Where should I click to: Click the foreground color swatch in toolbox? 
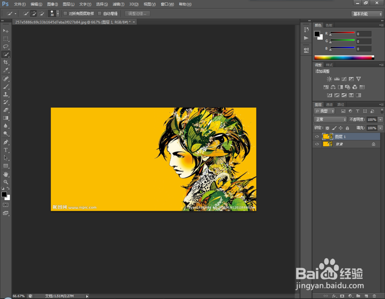(4, 194)
